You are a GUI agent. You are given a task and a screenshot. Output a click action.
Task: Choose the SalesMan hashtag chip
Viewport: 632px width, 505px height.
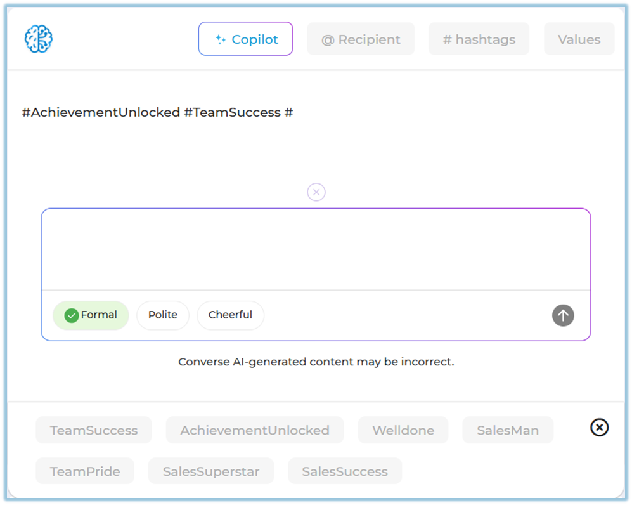[x=508, y=430]
